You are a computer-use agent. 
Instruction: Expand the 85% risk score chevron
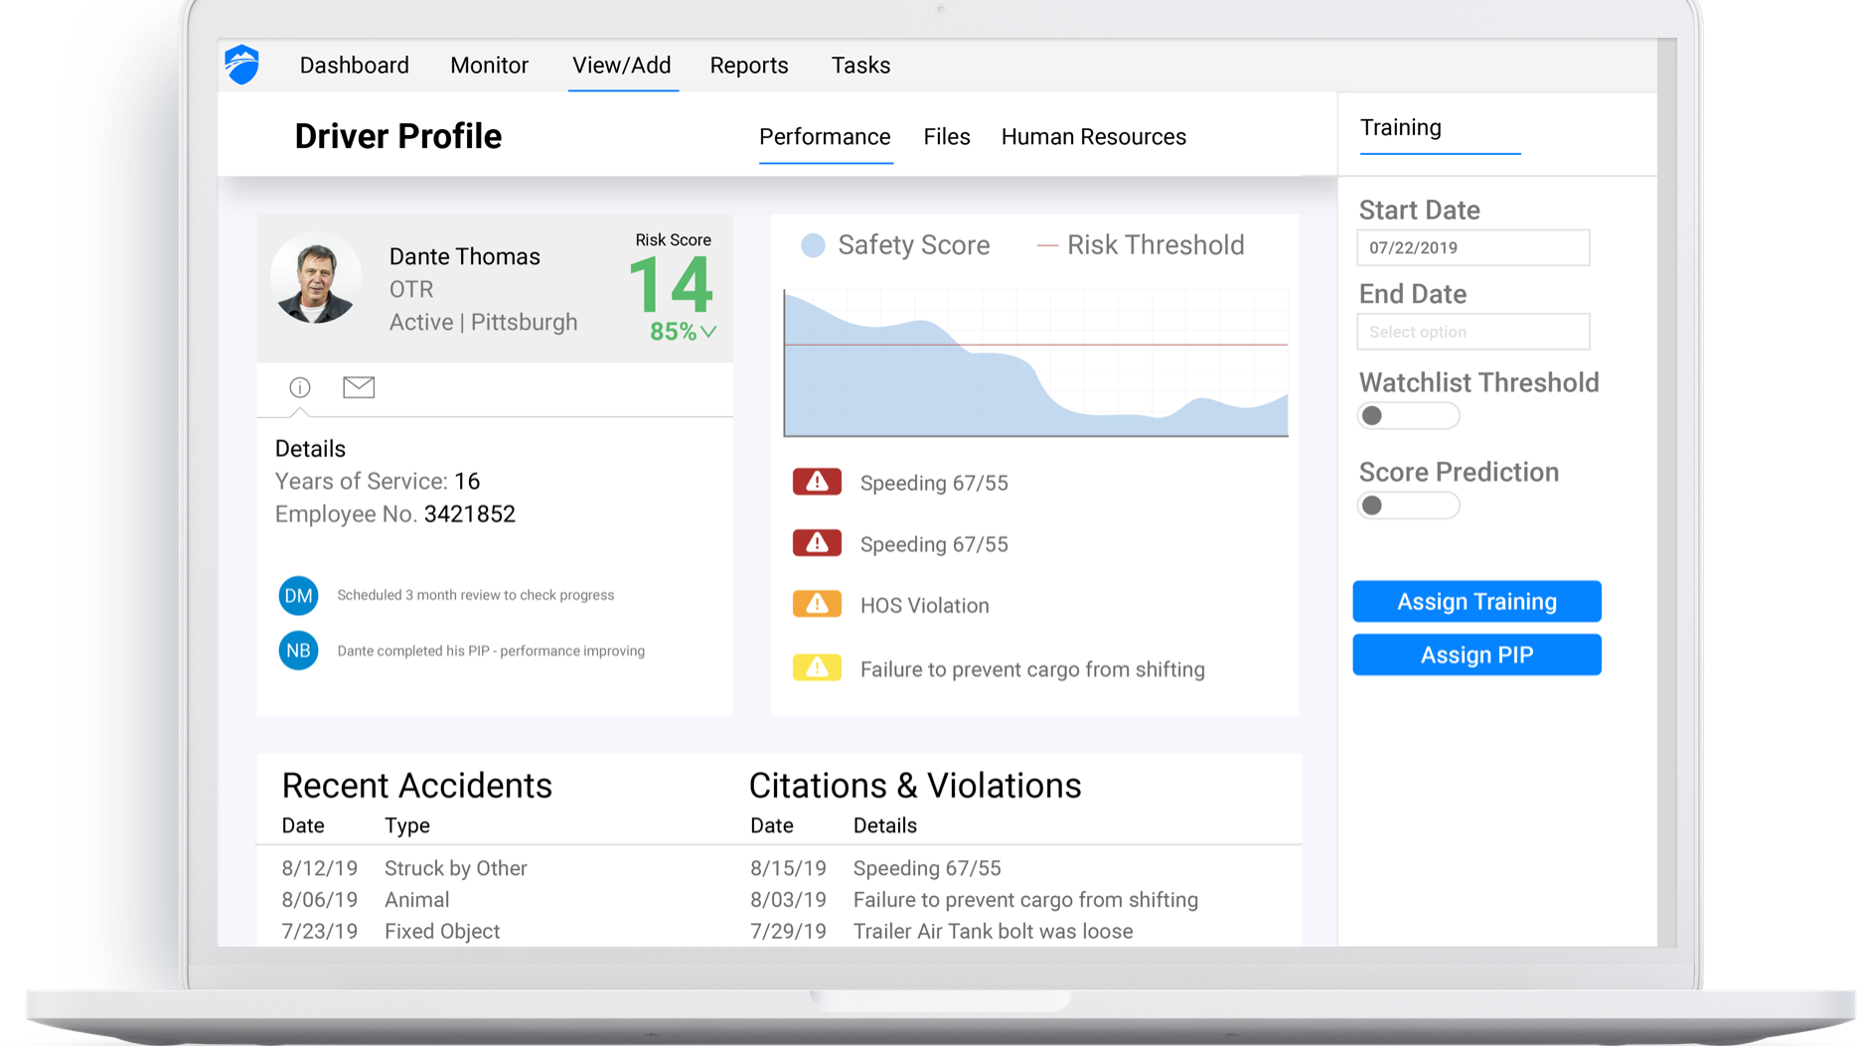(x=708, y=332)
